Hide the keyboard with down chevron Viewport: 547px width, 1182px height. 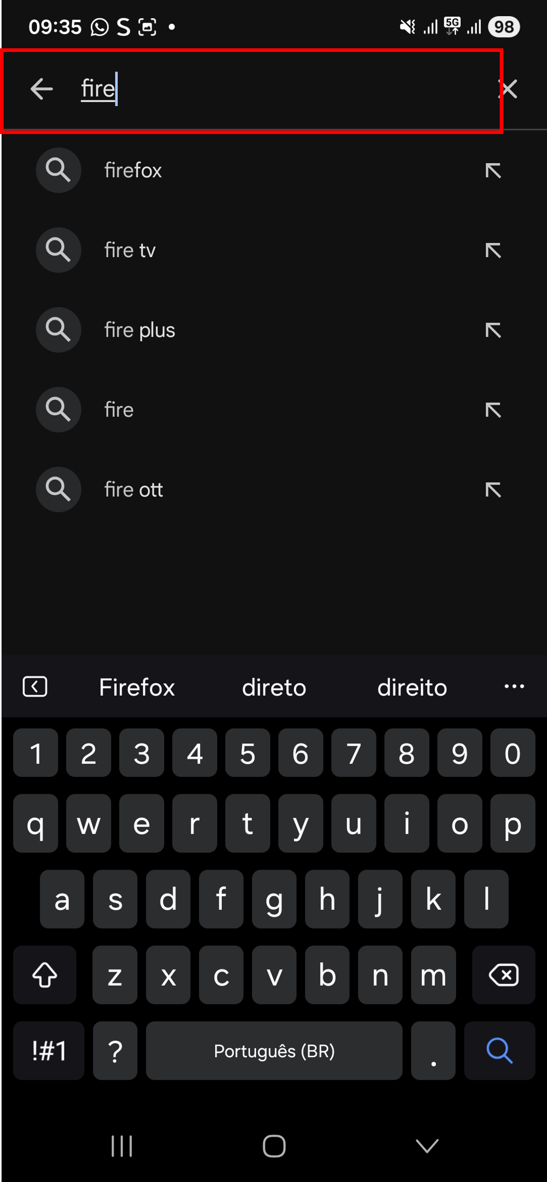pyautogui.click(x=427, y=1146)
